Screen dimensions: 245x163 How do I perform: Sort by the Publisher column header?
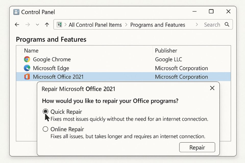coord(166,50)
